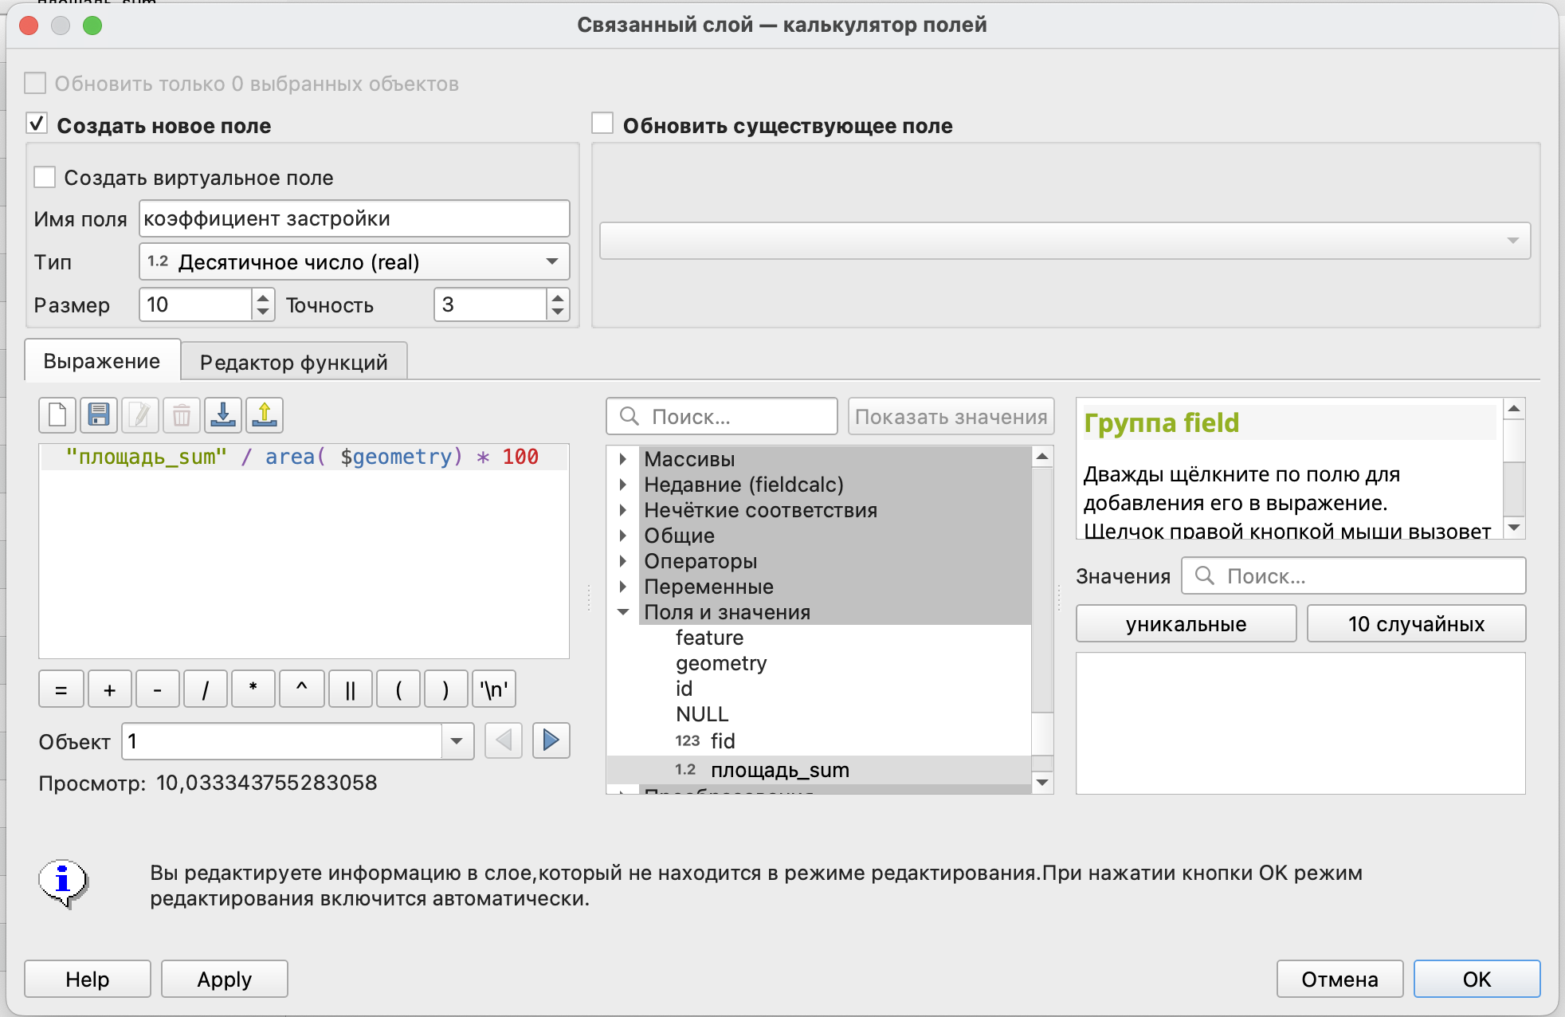Insert division operator into expression
This screenshot has height=1017, width=1565.
[205, 689]
